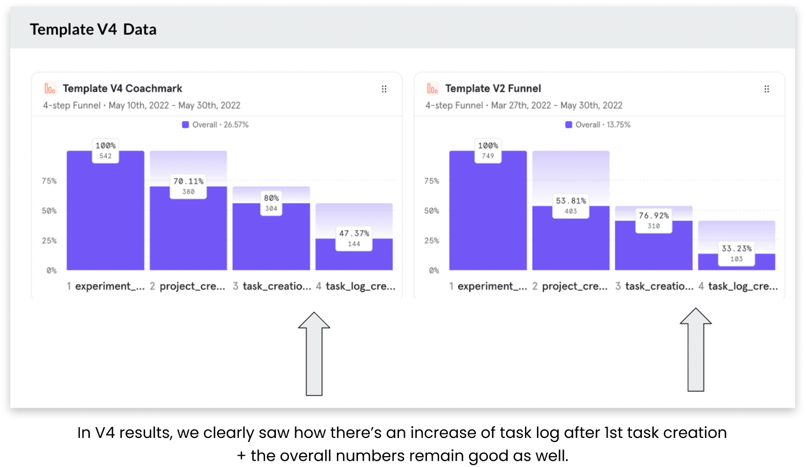Click the V4 Overall 26.57% legend swatch

185,125
